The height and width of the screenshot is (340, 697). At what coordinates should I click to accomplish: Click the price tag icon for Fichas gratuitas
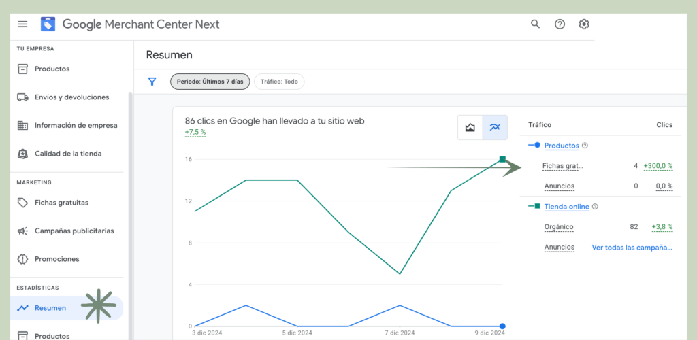click(x=22, y=203)
